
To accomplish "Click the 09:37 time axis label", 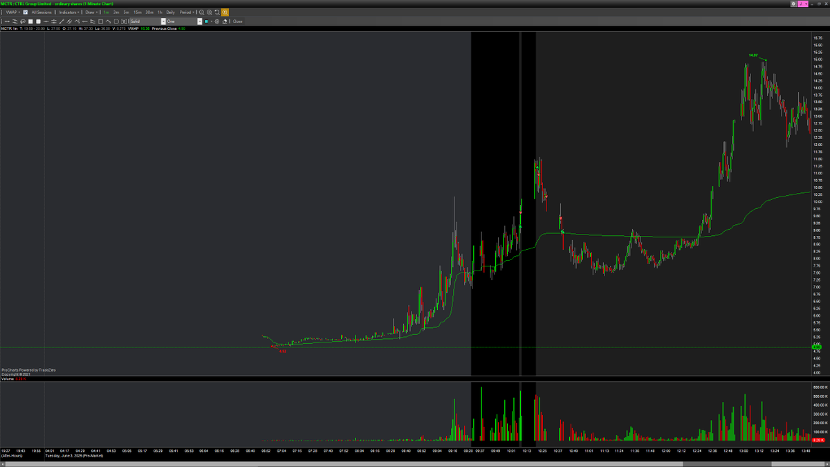I will [x=480, y=450].
